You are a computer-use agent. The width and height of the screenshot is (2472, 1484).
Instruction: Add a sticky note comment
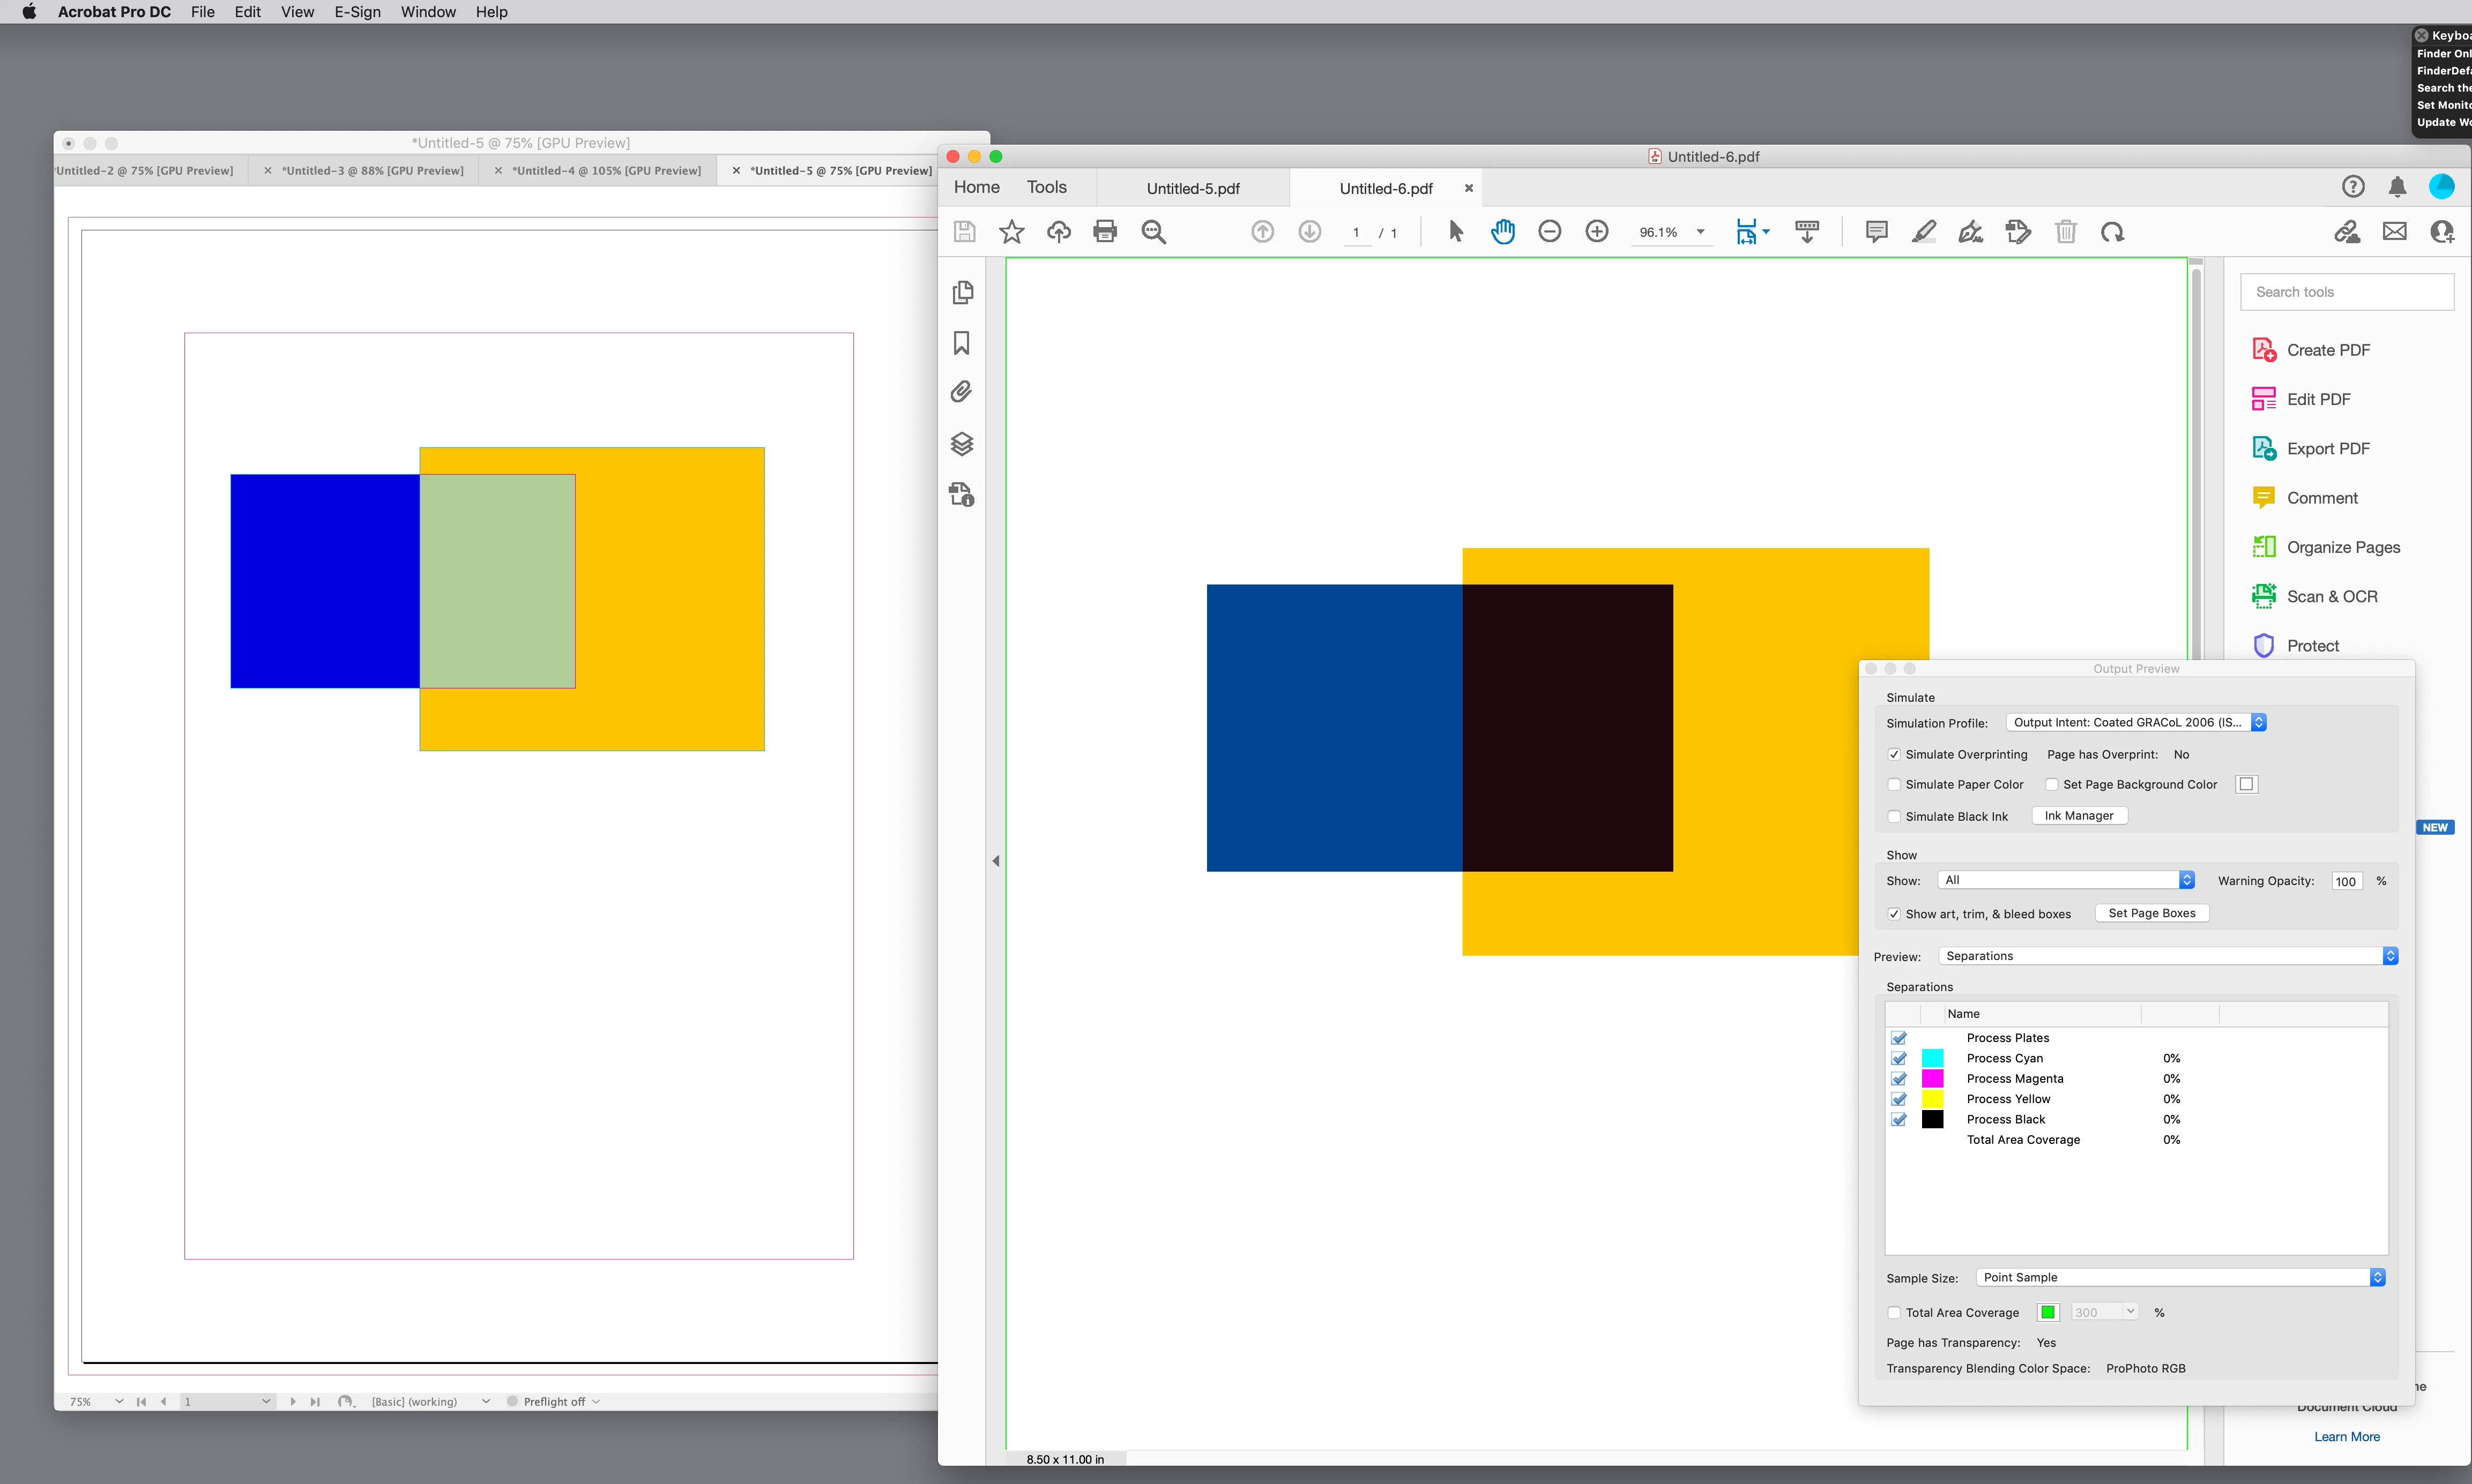point(1876,232)
